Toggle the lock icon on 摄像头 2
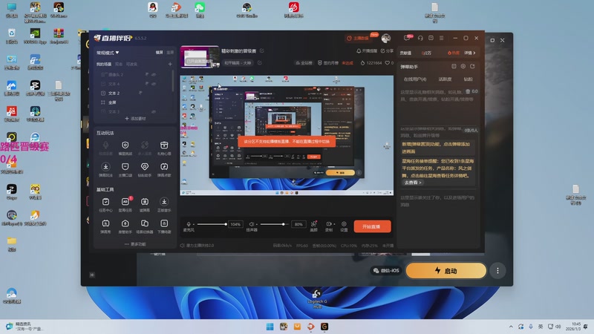Screen dimensions: 594x334 [x=146, y=75]
